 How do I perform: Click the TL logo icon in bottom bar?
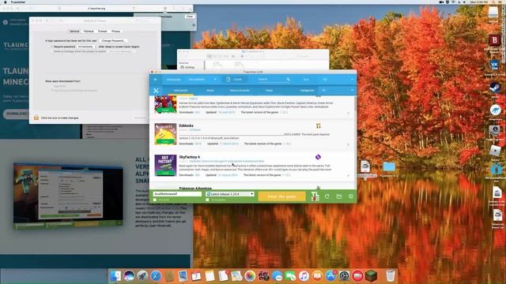pyautogui.click(x=315, y=196)
